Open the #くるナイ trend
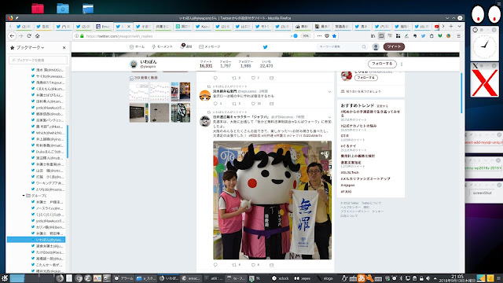The height and width of the screenshot is (283, 503). (x=348, y=146)
